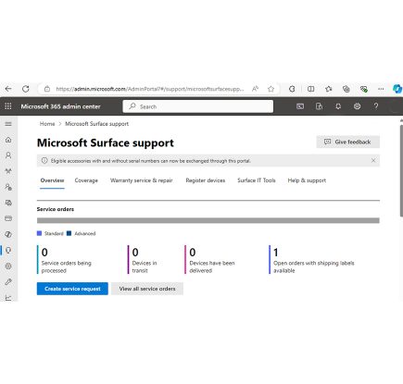Open browser Settings and more ellipsis
The height and width of the screenshot is (384, 403).
click(x=381, y=89)
